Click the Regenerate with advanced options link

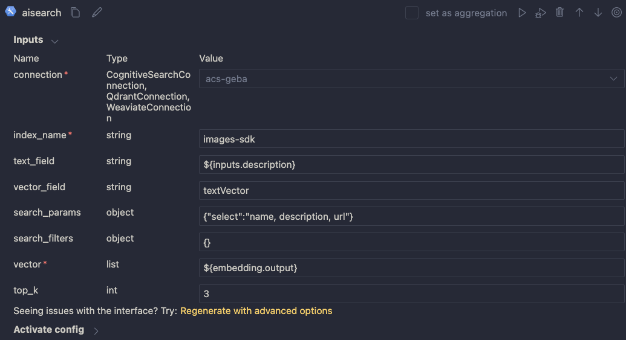pyautogui.click(x=256, y=311)
